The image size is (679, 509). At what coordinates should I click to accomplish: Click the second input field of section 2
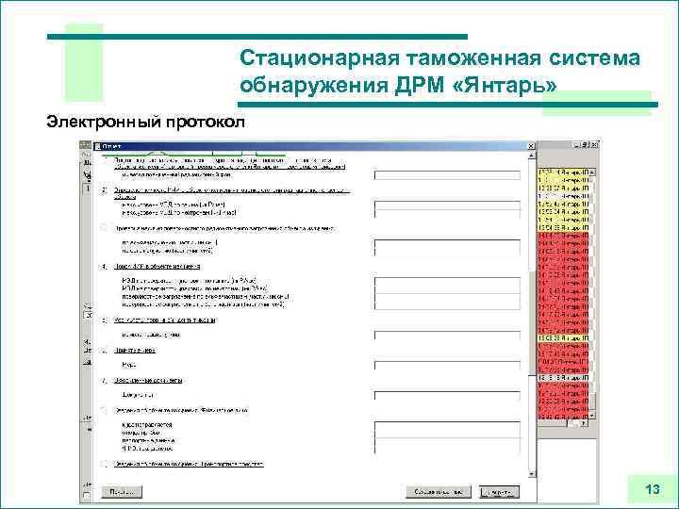click(x=447, y=213)
